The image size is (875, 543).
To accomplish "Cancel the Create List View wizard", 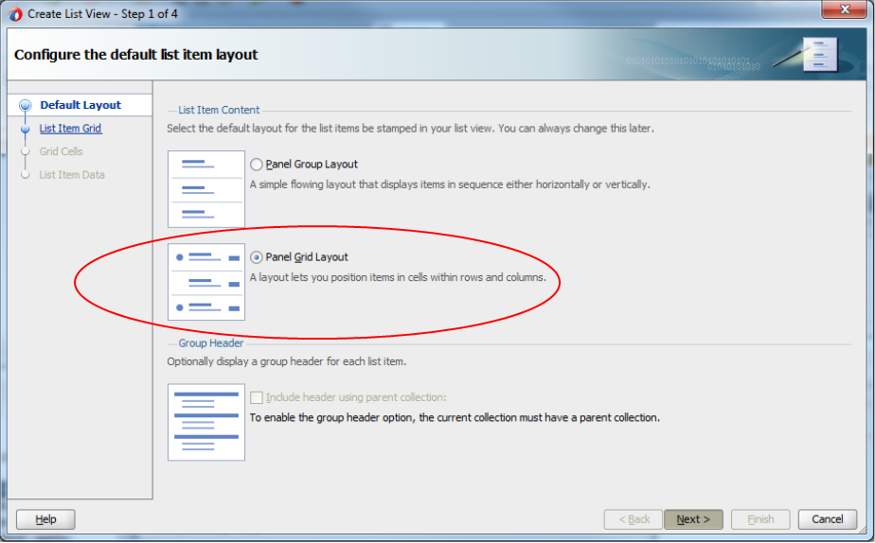I will tap(828, 519).
